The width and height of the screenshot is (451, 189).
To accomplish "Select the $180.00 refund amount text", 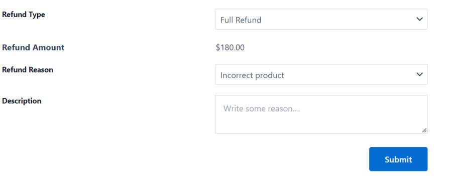I will click(x=230, y=47).
